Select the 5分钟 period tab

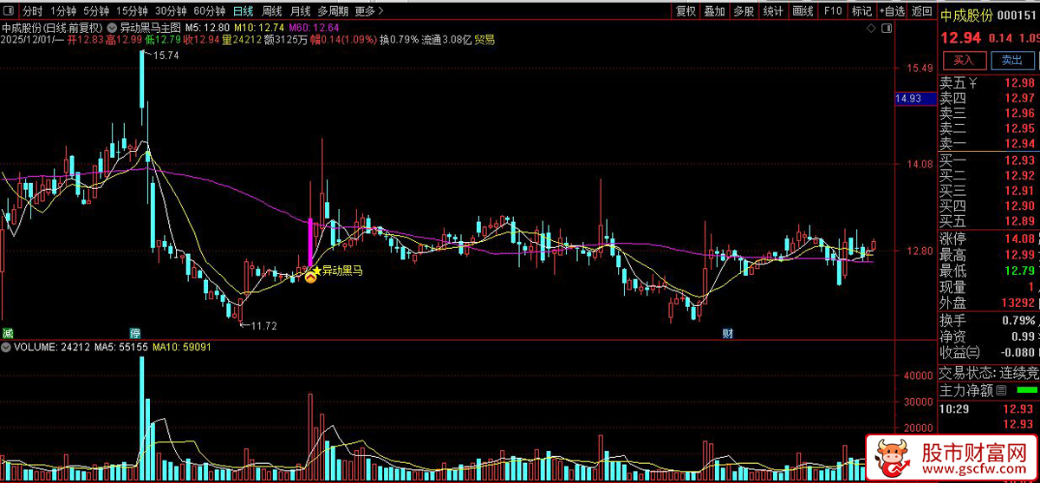click(96, 11)
